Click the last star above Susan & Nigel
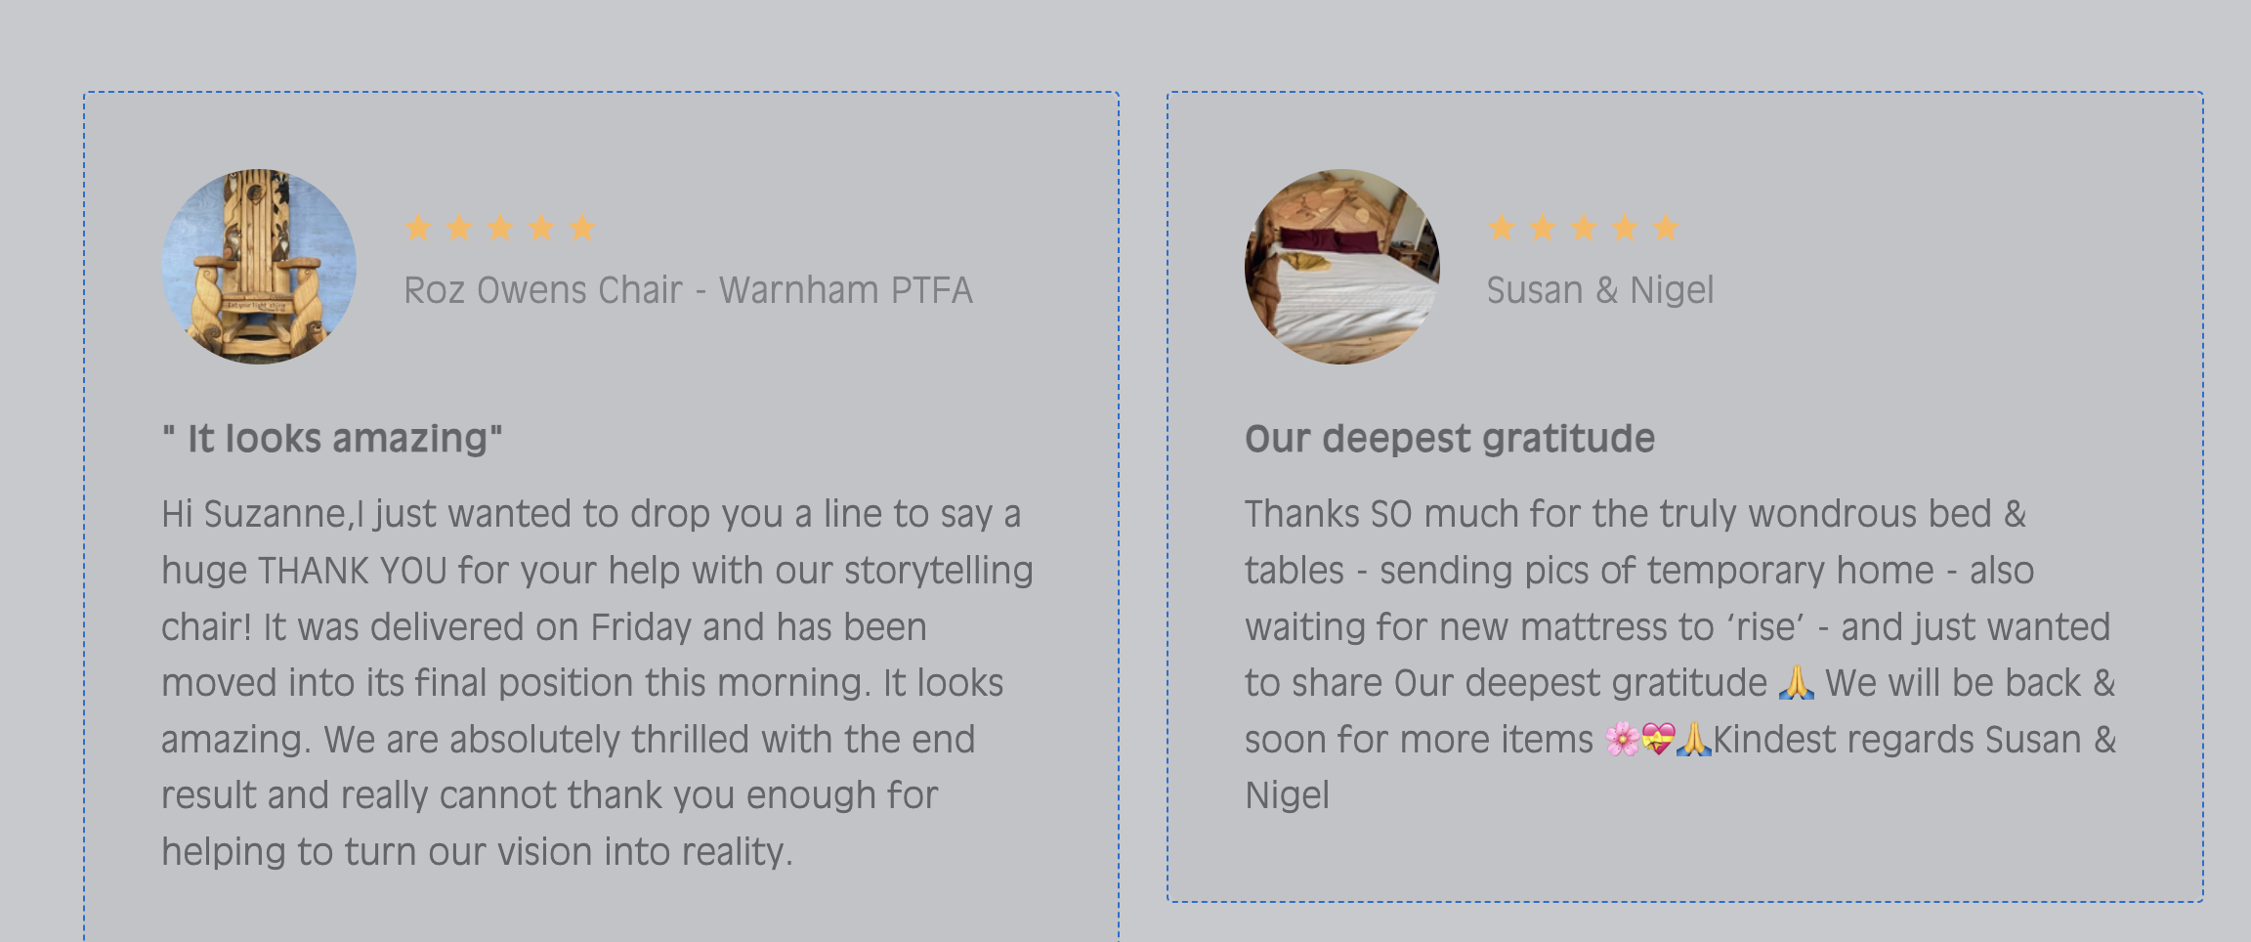 [x=1666, y=228]
